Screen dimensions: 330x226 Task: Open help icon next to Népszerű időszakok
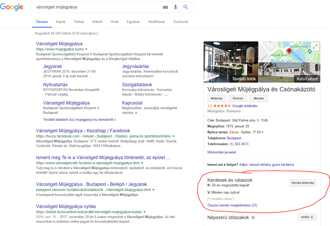point(253,218)
